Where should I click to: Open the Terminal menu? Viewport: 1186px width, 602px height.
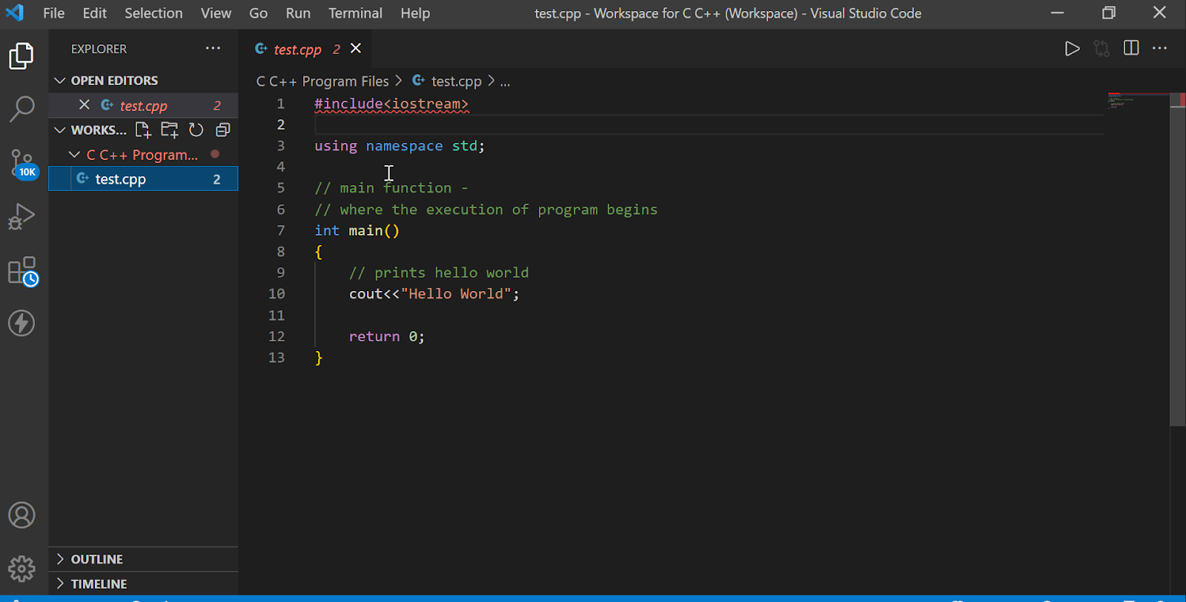coord(356,13)
